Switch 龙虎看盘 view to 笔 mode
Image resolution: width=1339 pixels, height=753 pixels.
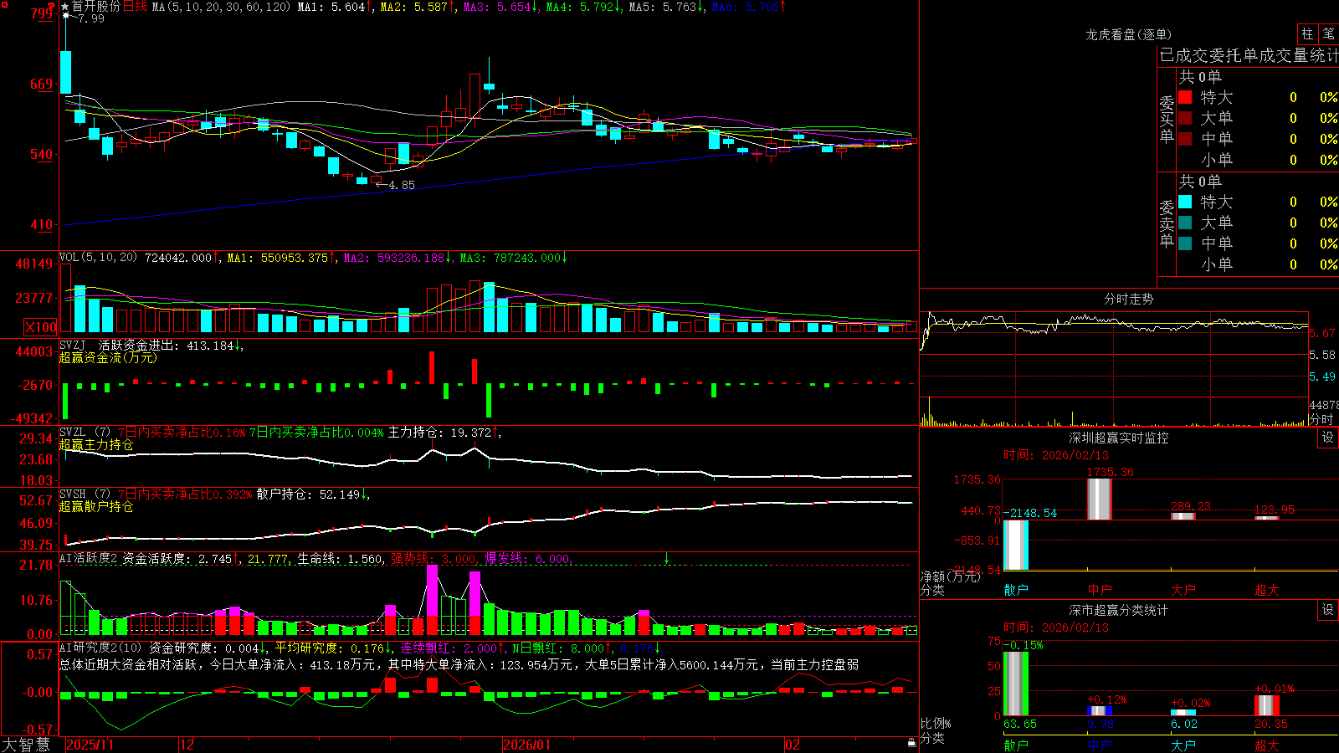point(1328,33)
